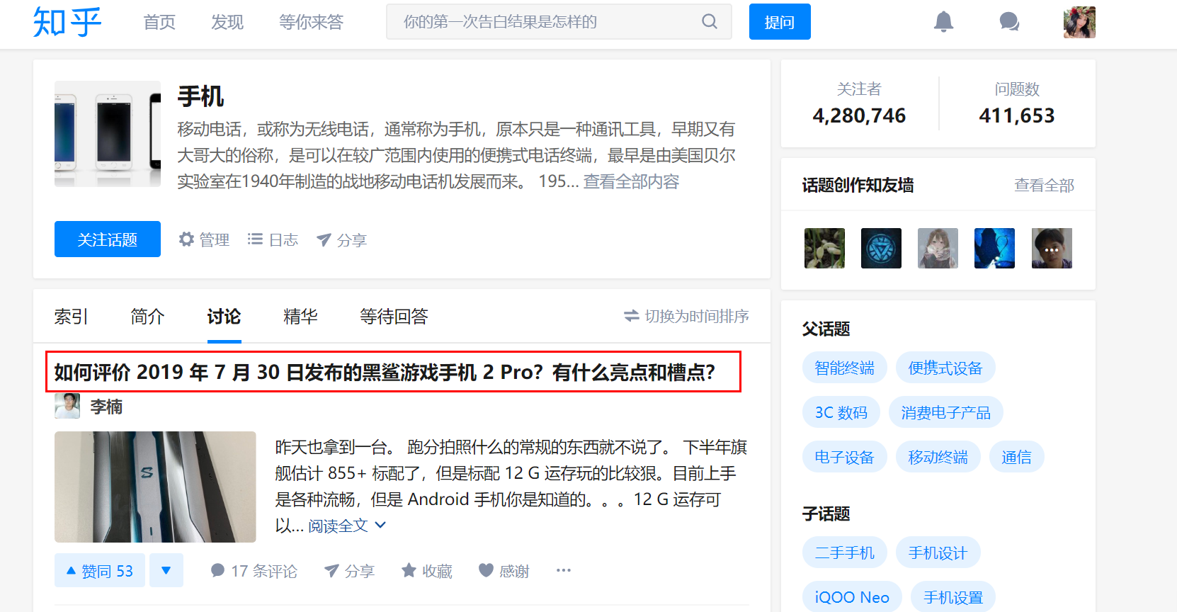Open 发现 in navigation
The width and height of the screenshot is (1177, 612).
pyautogui.click(x=227, y=22)
